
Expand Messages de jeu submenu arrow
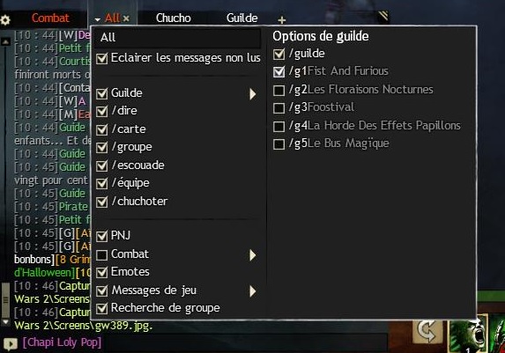pyautogui.click(x=253, y=291)
